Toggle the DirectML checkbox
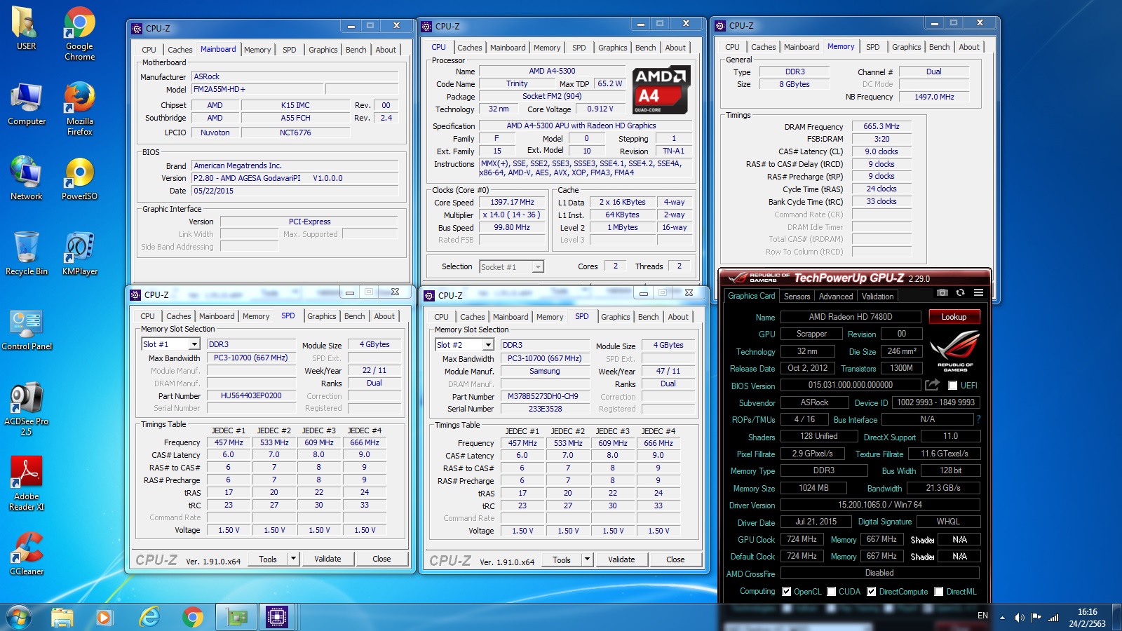1122x631 pixels. (938, 592)
